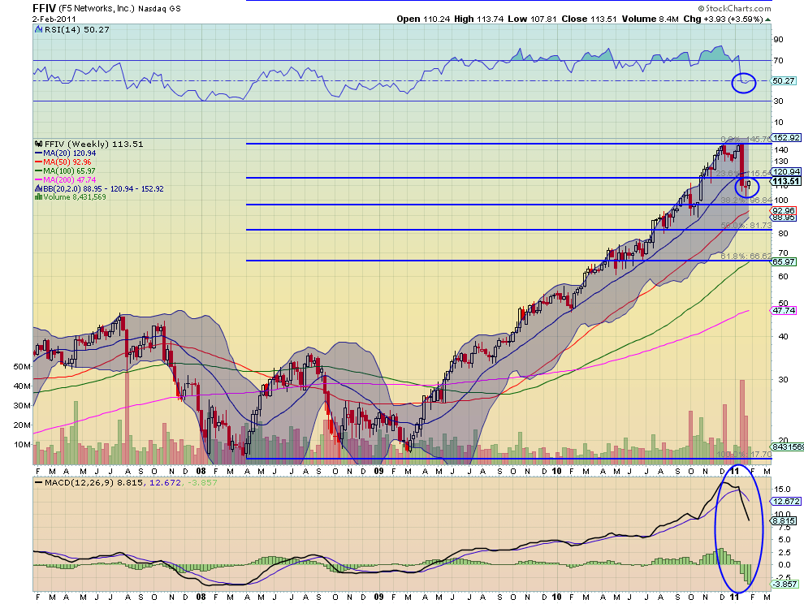Click the 38.2%: 96.84 Fibonacci label
The height and width of the screenshot is (604, 804).
(x=746, y=200)
